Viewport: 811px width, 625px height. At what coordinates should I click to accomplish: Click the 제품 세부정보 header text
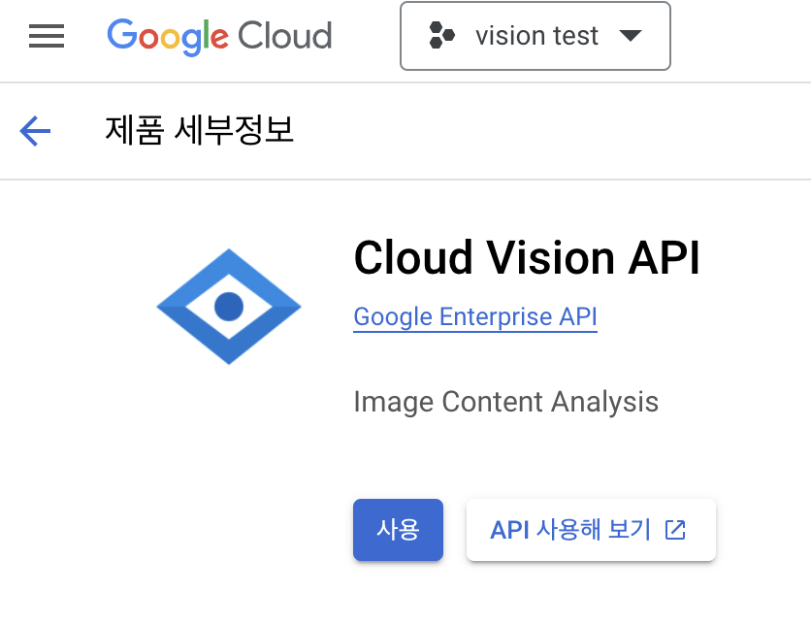(201, 130)
